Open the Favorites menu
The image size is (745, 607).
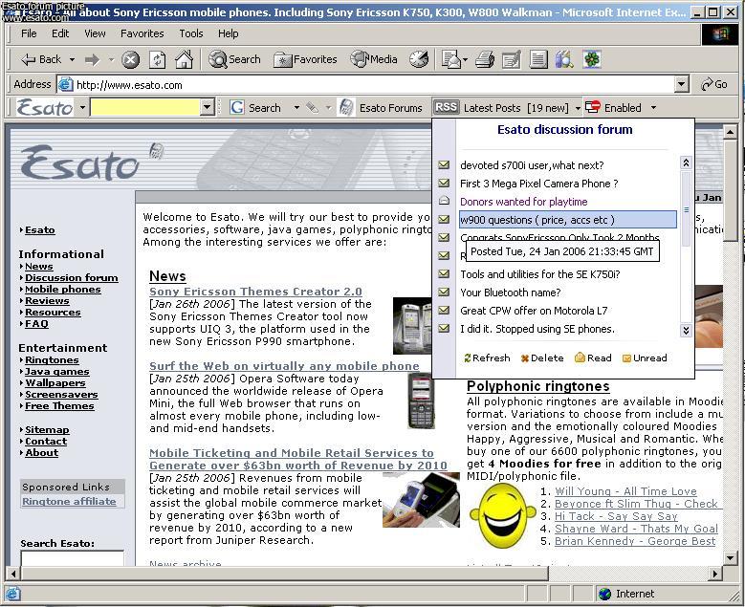click(142, 33)
